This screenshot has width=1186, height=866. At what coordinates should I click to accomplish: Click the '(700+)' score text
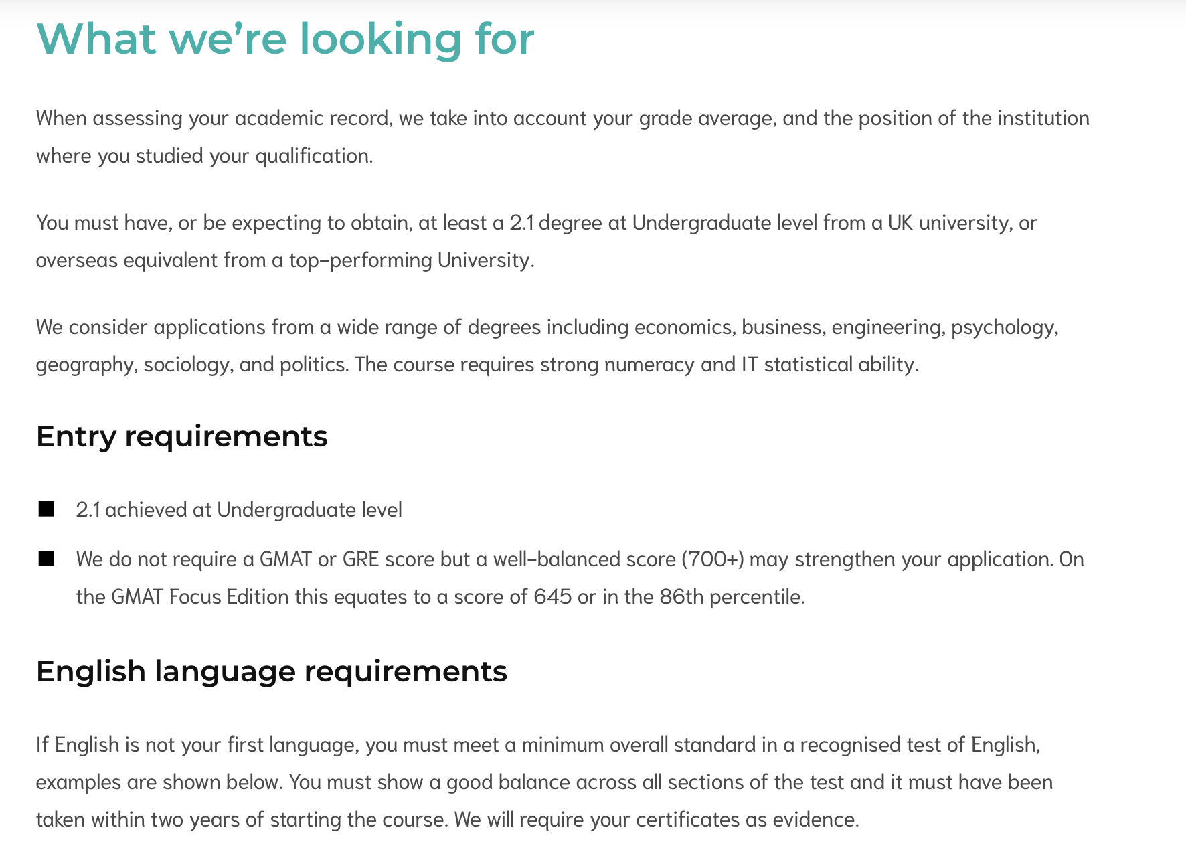click(713, 559)
